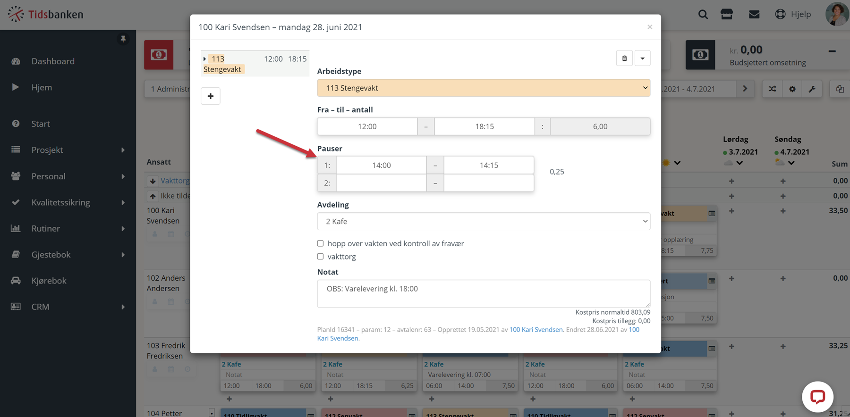Add shift on Lørdag for Fredrik Fredriksen
The height and width of the screenshot is (417, 850).
(731, 346)
